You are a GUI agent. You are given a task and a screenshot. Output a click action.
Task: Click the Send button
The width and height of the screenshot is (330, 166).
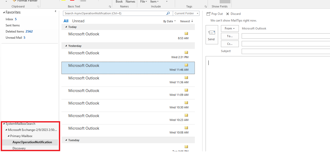coord(212,35)
